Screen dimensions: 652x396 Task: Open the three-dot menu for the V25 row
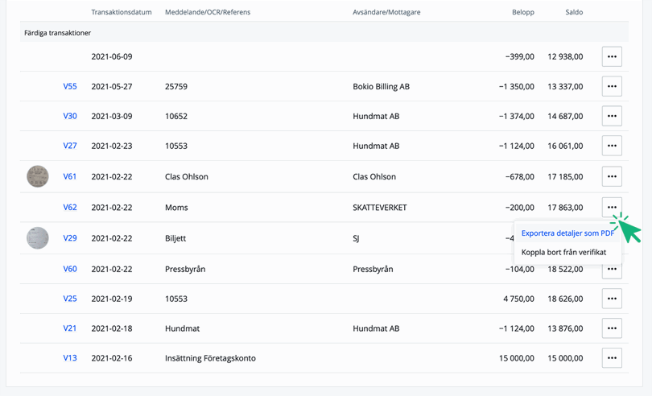(x=612, y=299)
